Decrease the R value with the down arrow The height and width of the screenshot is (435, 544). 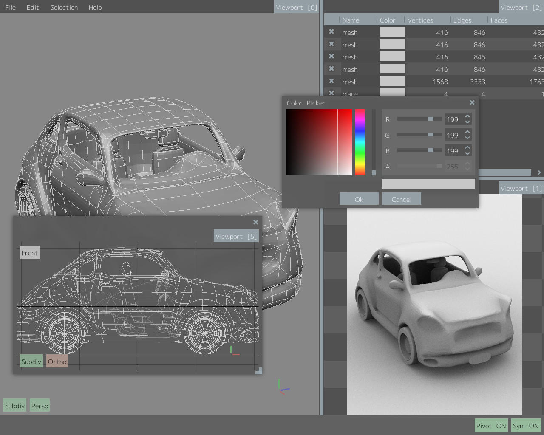467,122
